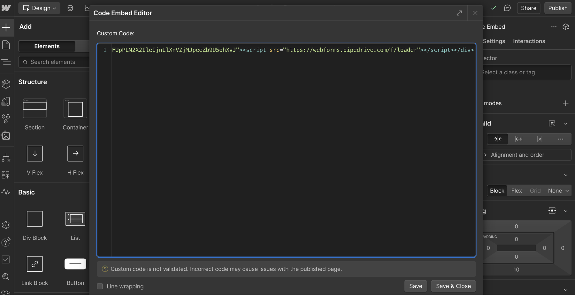The image size is (575, 295).
Task: Open the Apps grid icon
Action: point(6,175)
